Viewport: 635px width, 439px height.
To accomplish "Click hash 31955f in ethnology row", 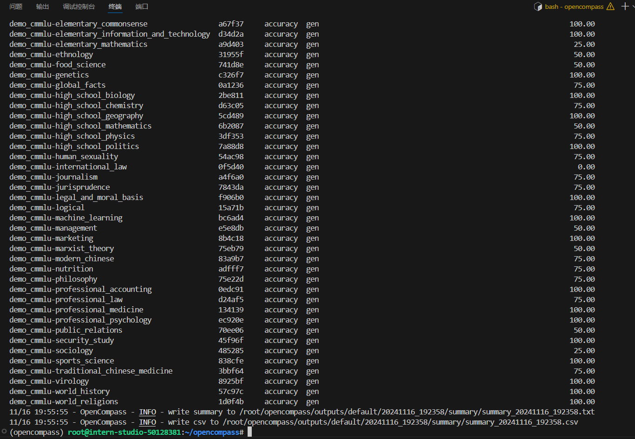I will [231, 54].
